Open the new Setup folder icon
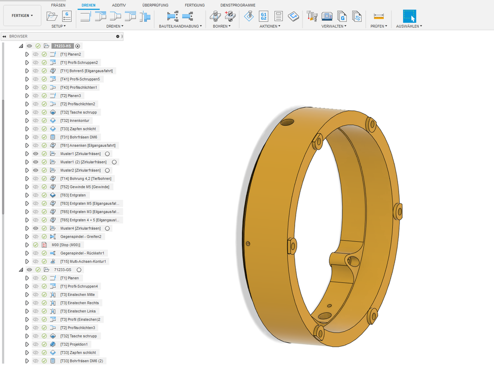The height and width of the screenshot is (366, 494). [x=52, y=16]
